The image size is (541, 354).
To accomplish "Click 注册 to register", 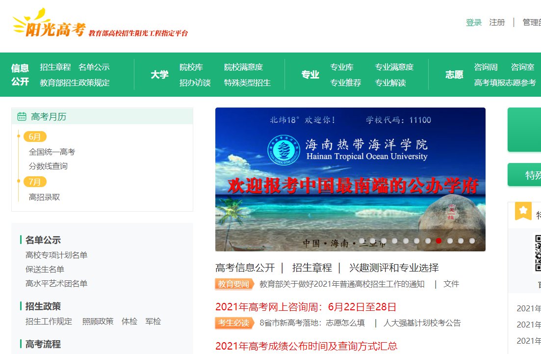I will [497, 23].
